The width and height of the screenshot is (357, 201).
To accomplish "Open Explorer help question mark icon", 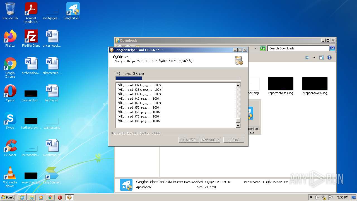I will pos(329,58).
